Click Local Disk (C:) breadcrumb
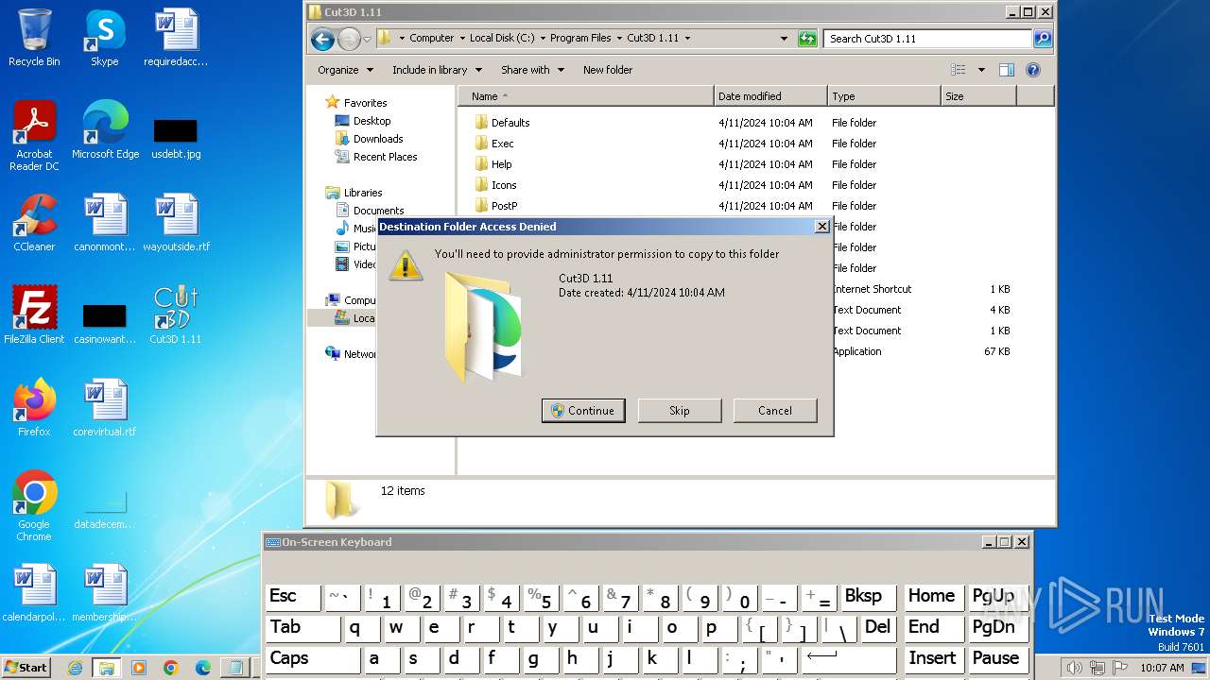Viewport: 1210px width, 680px height. [x=502, y=39]
